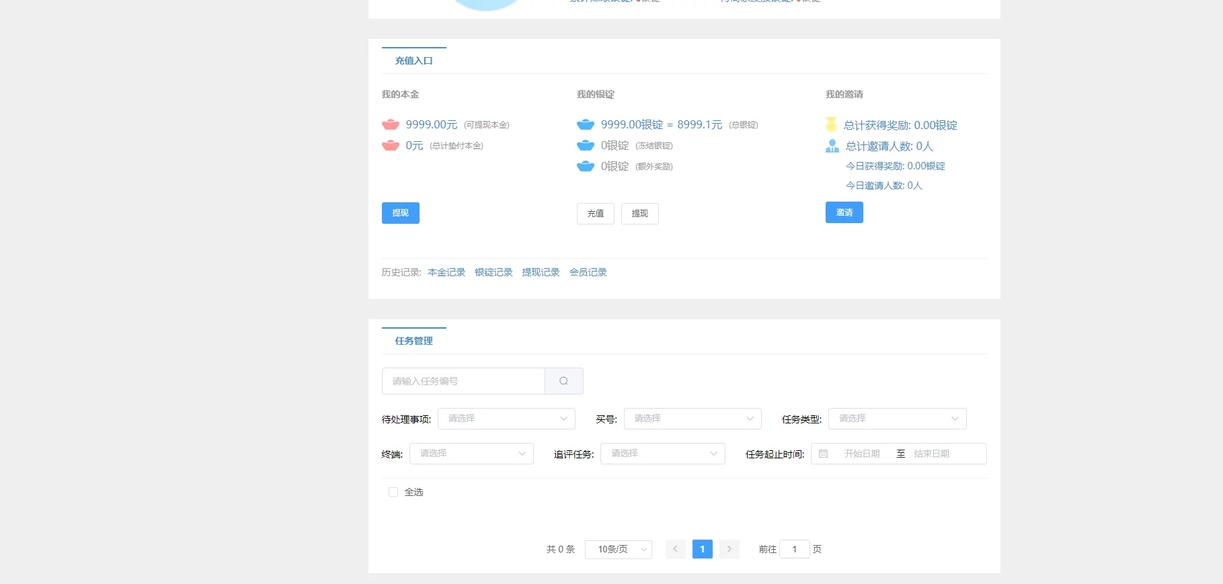Image resolution: width=1223 pixels, height=584 pixels.
Task: Click the blue ingot icon beside 9999.00银锭
Action: click(x=586, y=125)
